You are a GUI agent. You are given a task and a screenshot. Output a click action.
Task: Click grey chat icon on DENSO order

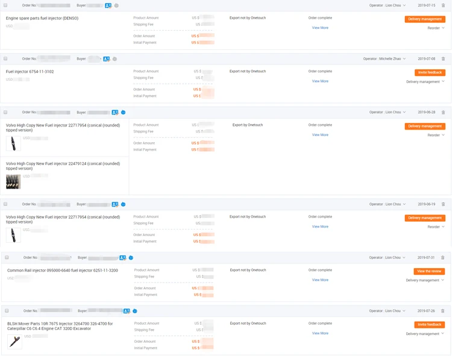(x=116, y=5)
